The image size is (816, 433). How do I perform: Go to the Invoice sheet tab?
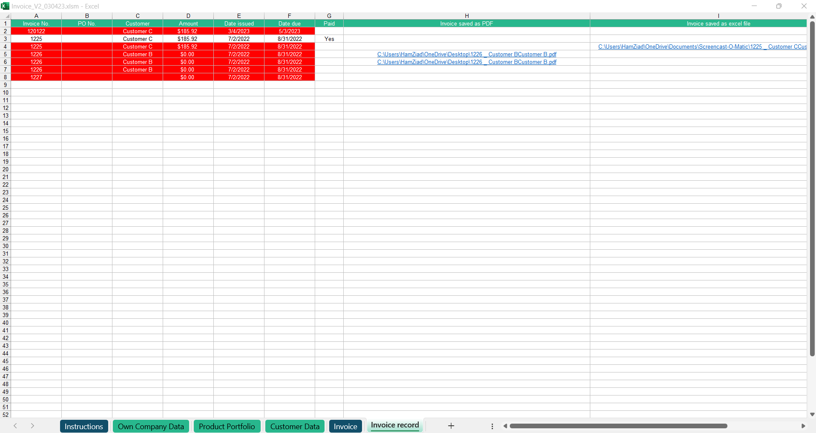pyautogui.click(x=345, y=426)
